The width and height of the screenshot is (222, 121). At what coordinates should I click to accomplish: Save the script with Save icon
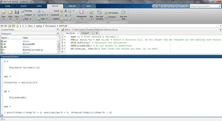pyautogui.click(x=17, y=12)
